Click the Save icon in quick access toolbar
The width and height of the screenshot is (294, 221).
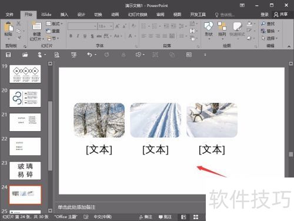(x=8, y=55)
